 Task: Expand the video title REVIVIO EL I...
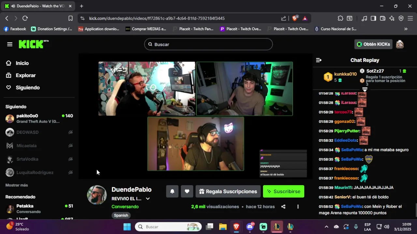coord(148,199)
